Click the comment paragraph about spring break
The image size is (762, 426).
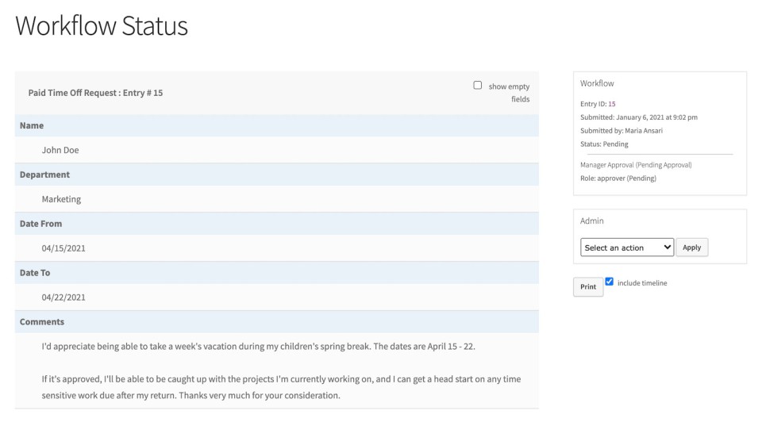[258, 347]
